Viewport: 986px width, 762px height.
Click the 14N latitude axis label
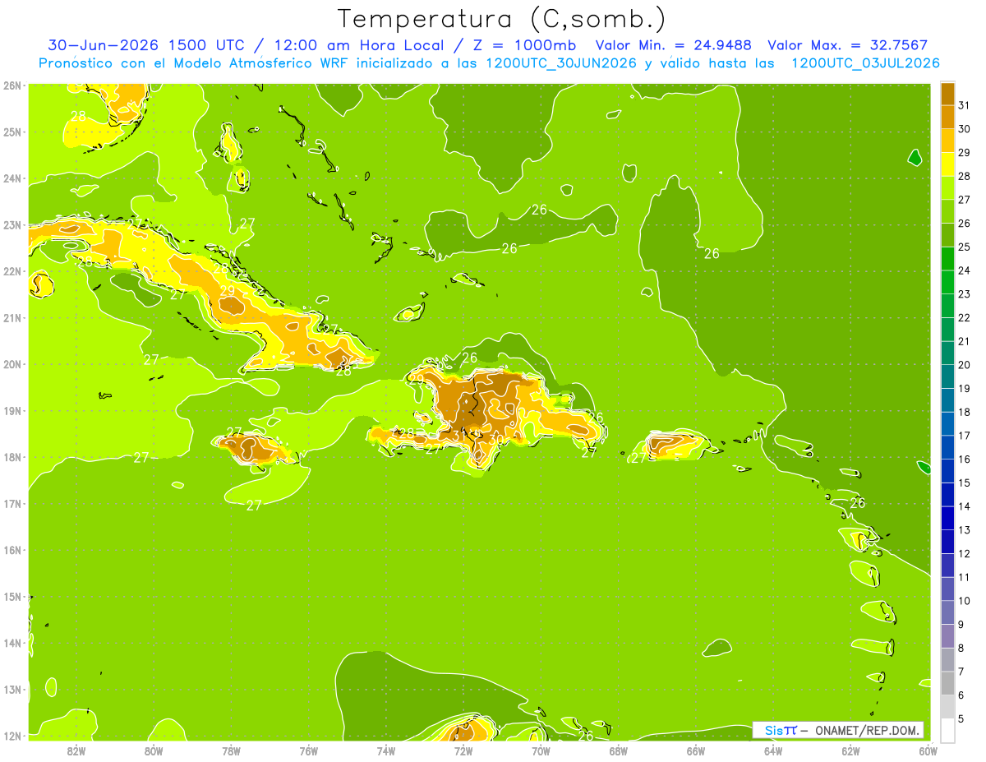click(x=12, y=643)
